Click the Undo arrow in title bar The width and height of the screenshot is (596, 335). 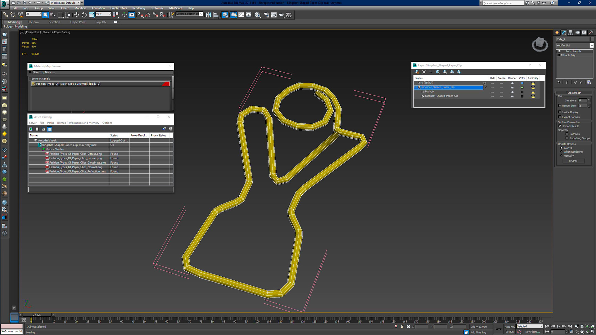click(30, 3)
